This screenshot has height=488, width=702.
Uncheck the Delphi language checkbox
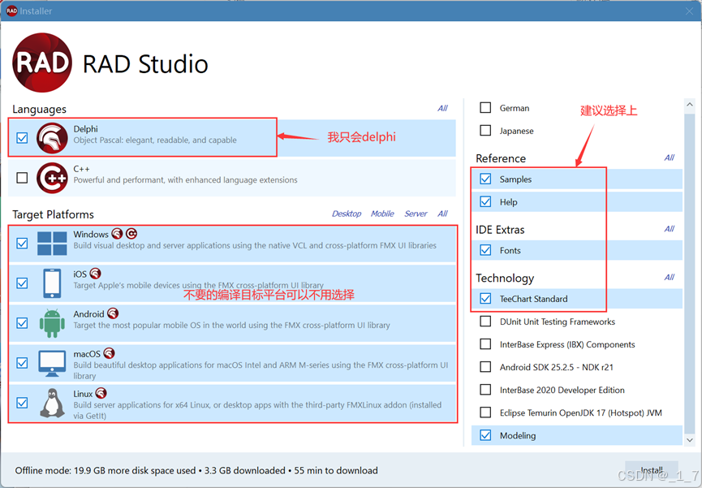click(x=22, y=138)
